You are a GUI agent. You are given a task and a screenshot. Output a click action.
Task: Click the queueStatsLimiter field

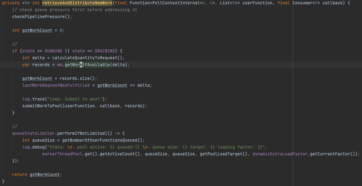[33, 133]
